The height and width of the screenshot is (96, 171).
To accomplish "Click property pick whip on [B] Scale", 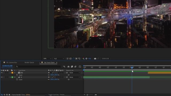I will (69, 75).
